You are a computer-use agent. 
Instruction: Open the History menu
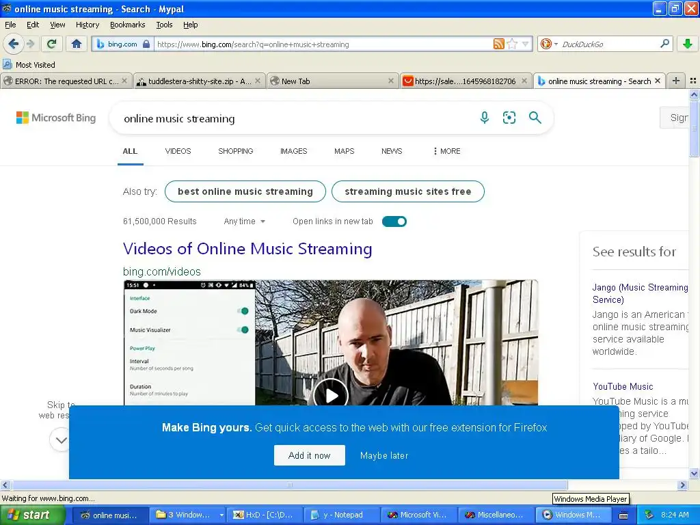(87, 25)
